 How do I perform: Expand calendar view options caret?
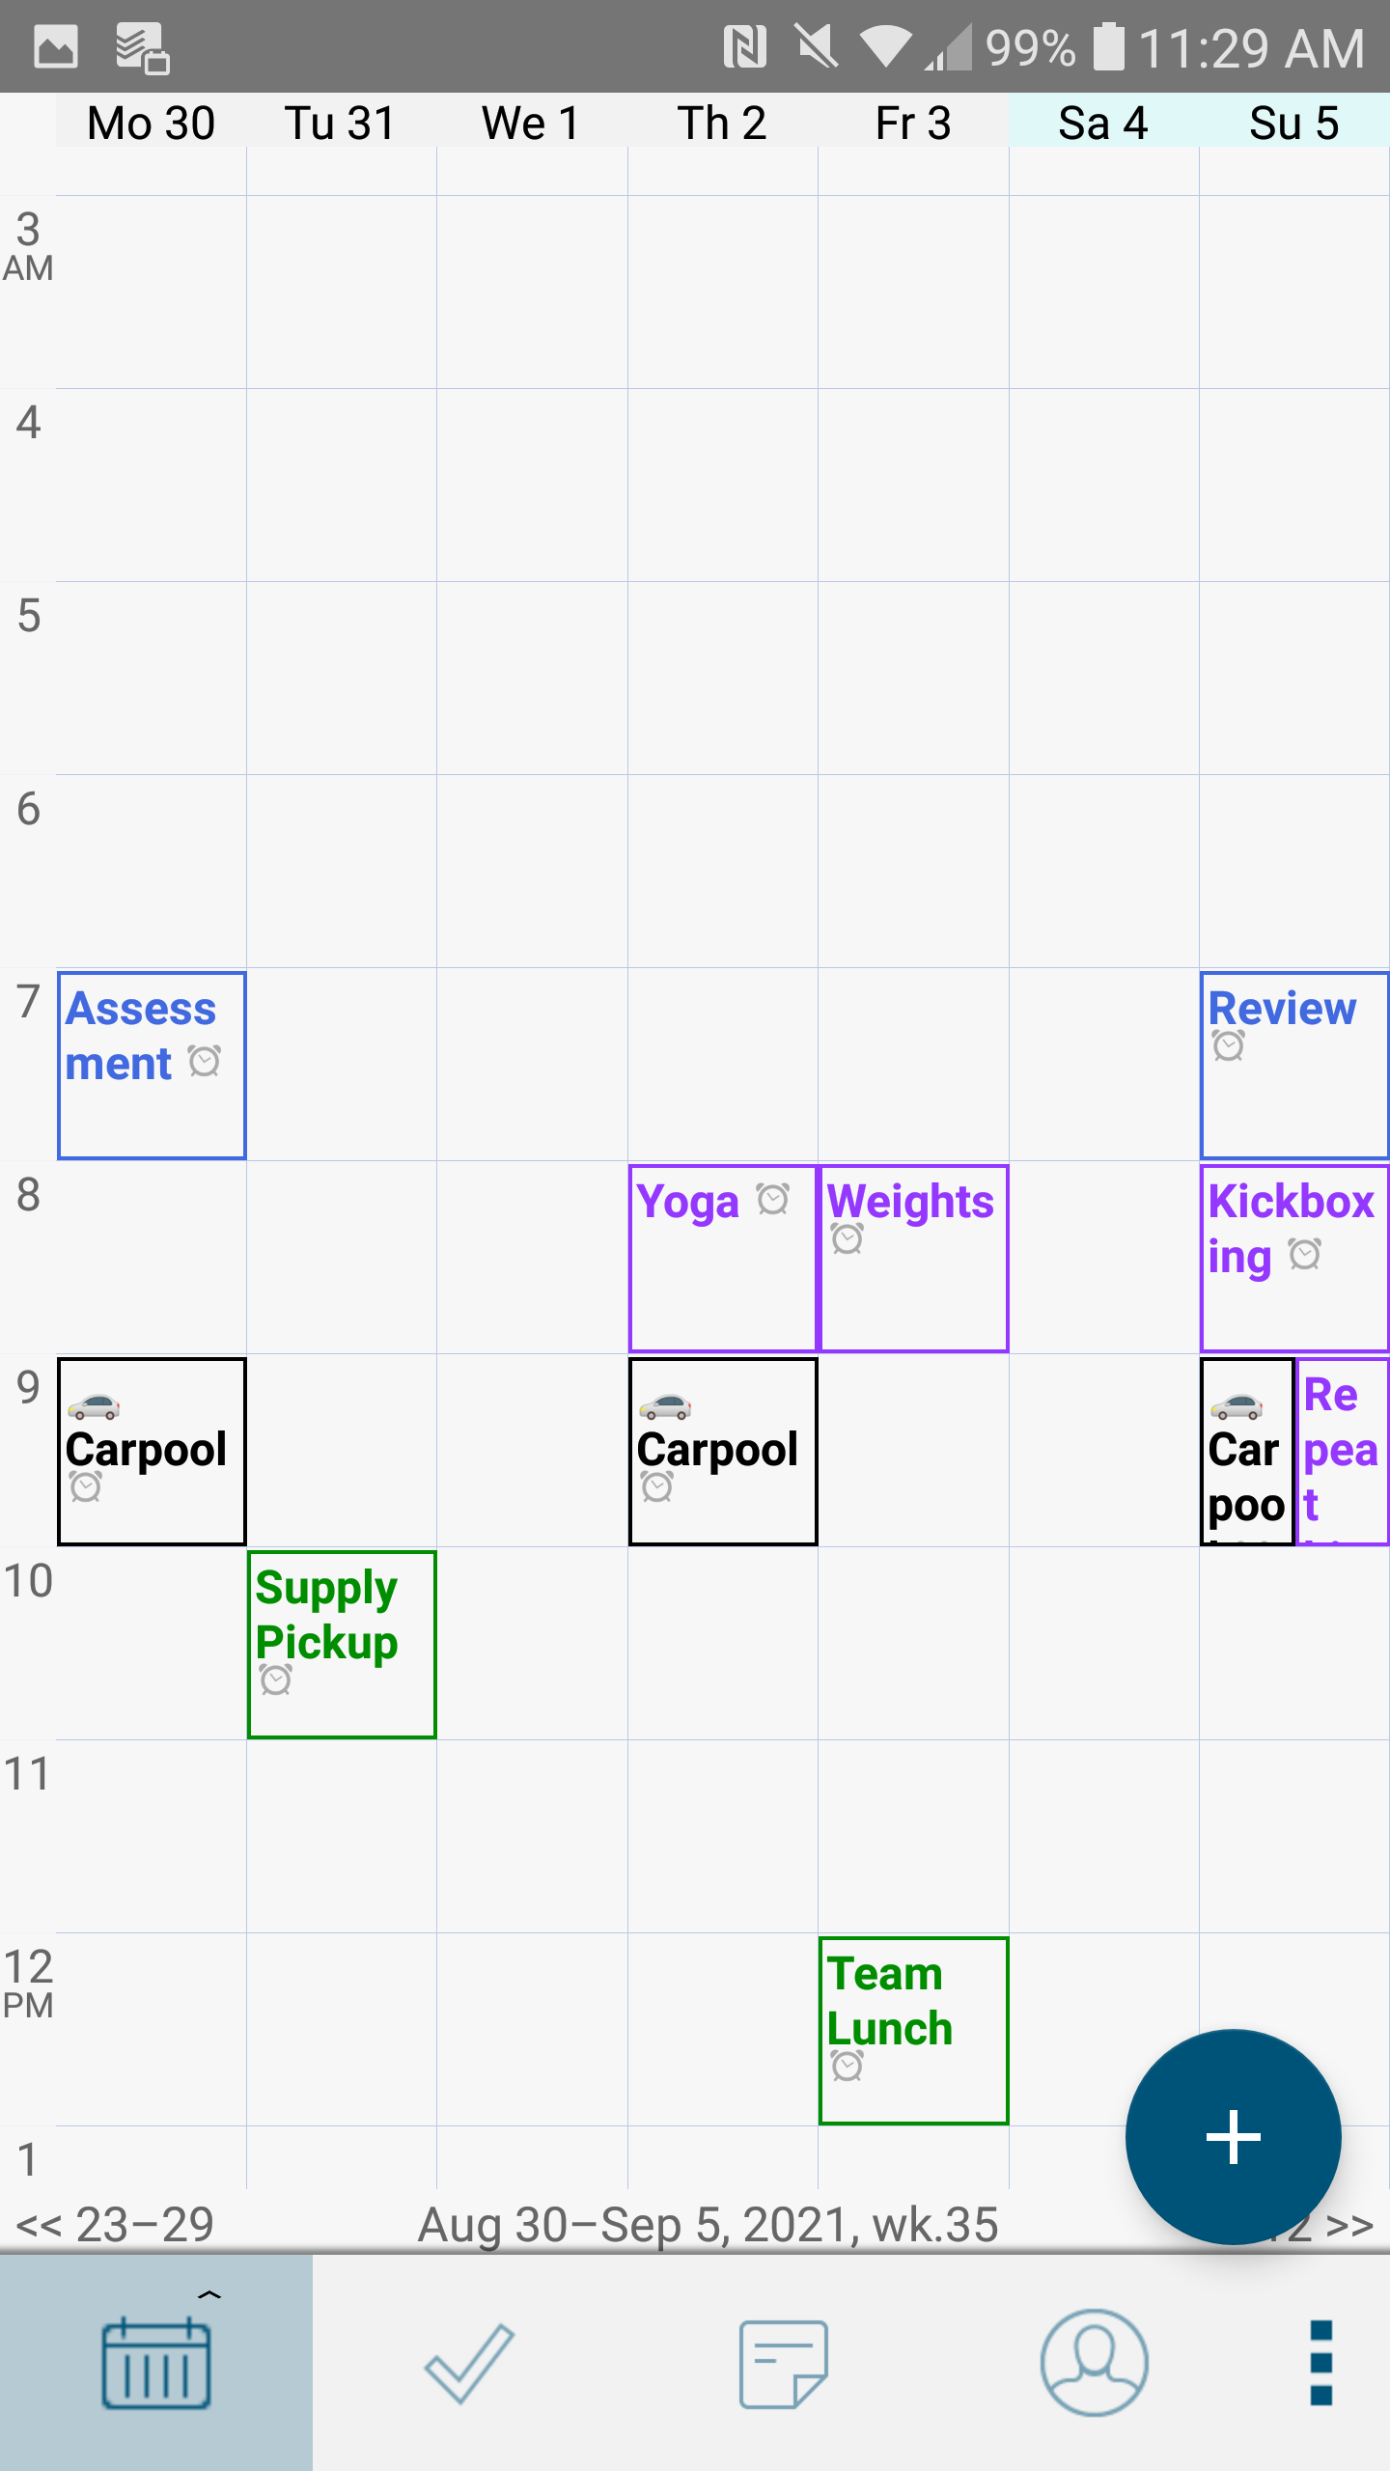(x=209, y=2295)
